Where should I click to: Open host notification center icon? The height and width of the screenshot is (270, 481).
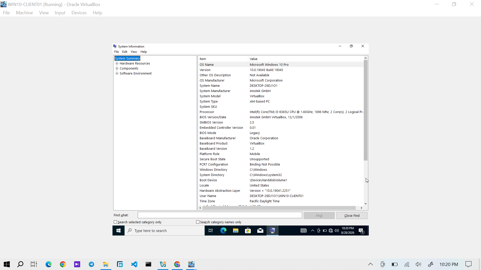click(x=468, y=264)
